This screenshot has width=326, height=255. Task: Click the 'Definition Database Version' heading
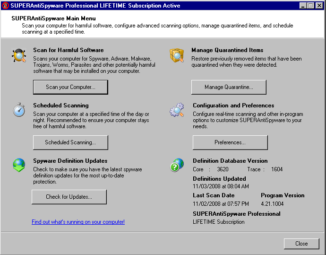(x=230, y=161)
